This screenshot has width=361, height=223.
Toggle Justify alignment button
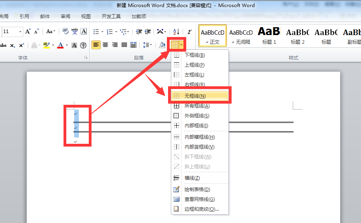pos(124,45)
